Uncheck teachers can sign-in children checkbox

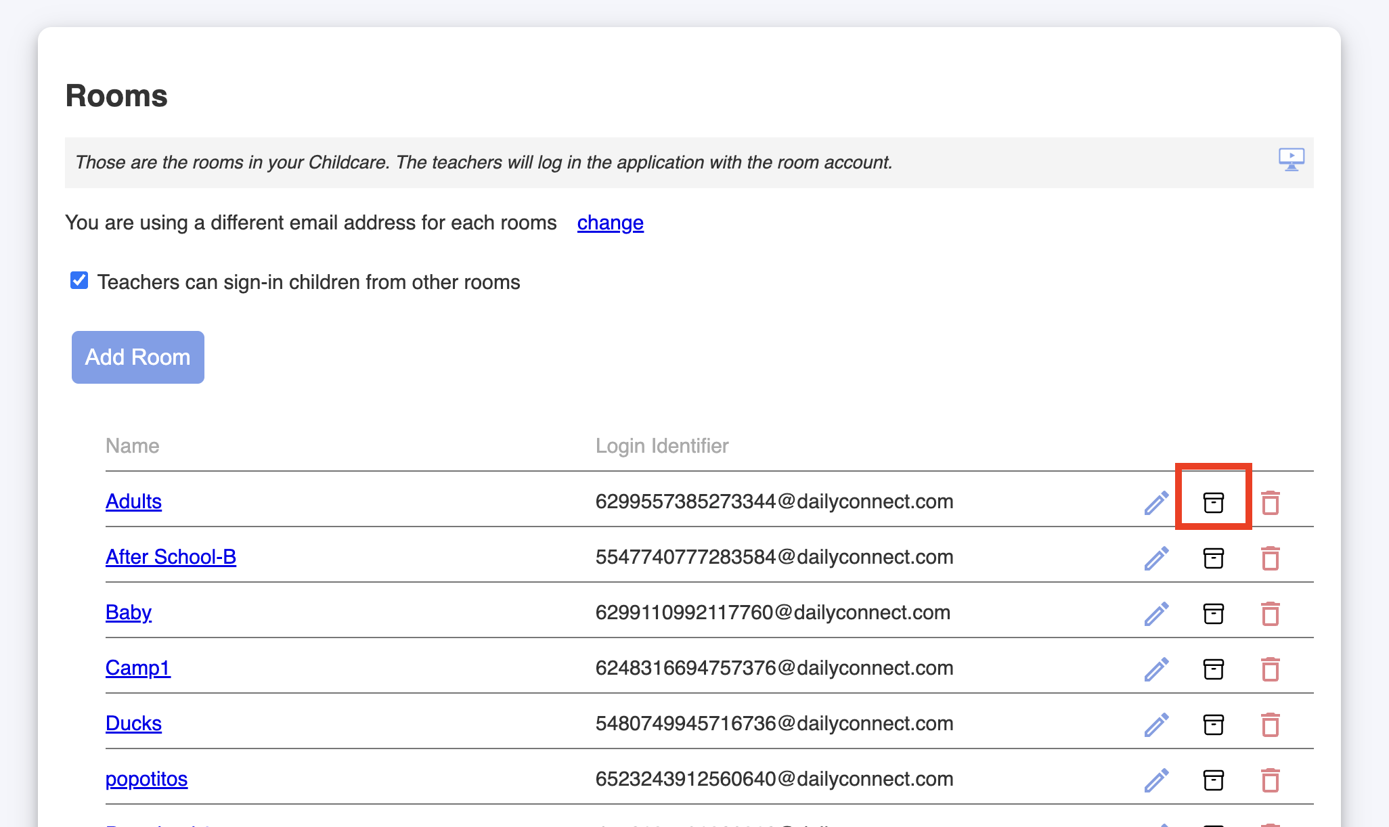[x=79, y=280]
